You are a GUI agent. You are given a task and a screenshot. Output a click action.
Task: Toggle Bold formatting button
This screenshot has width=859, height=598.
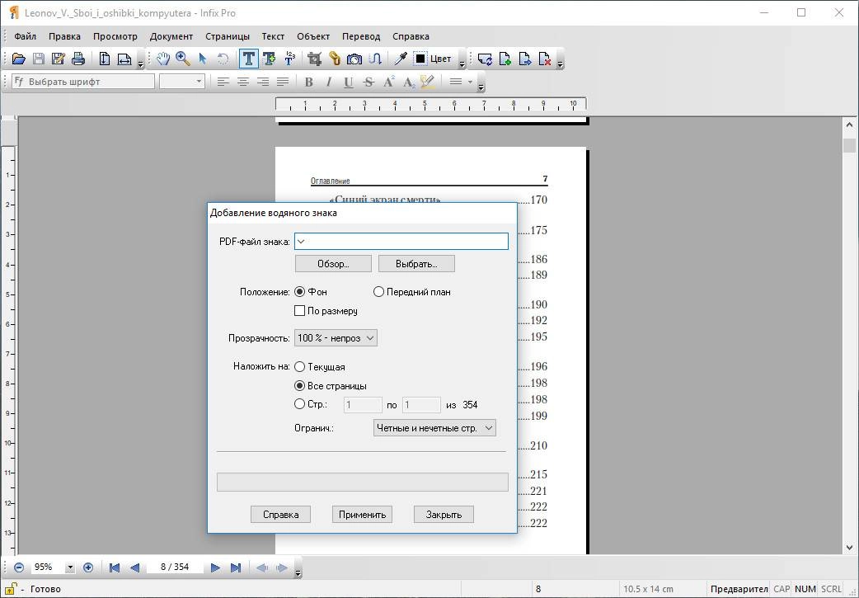pos(309,82)
